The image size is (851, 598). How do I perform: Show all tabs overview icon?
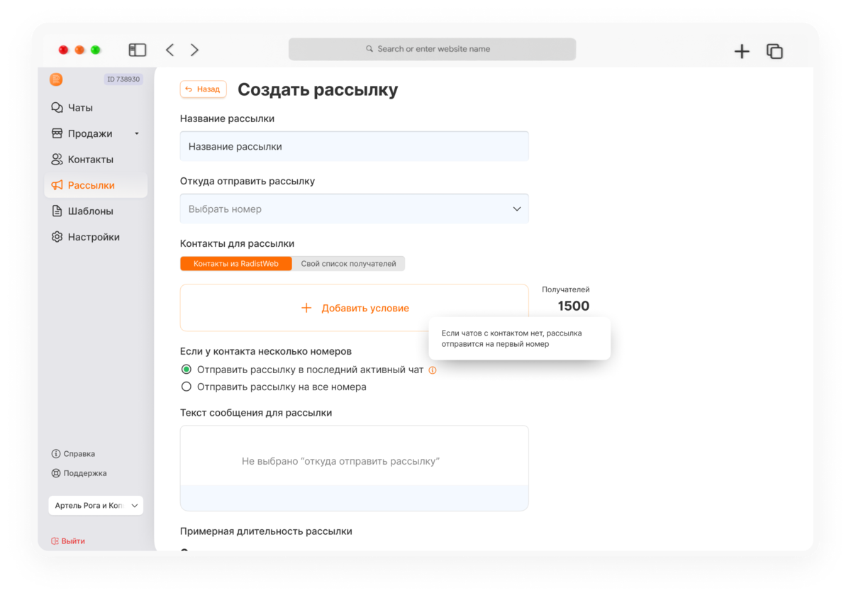(774, 51)
